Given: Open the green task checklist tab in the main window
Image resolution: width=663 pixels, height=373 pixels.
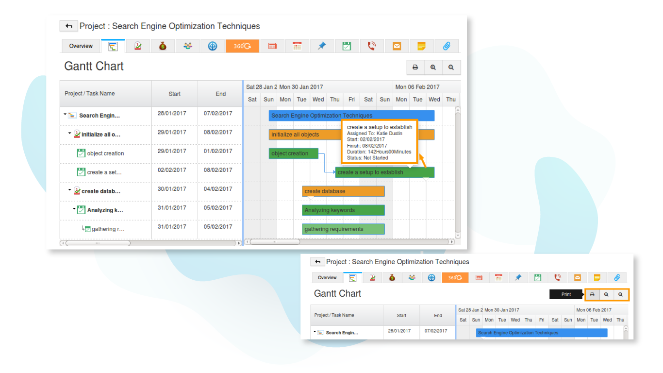Looking at the screenshot, I should point(347,46).
